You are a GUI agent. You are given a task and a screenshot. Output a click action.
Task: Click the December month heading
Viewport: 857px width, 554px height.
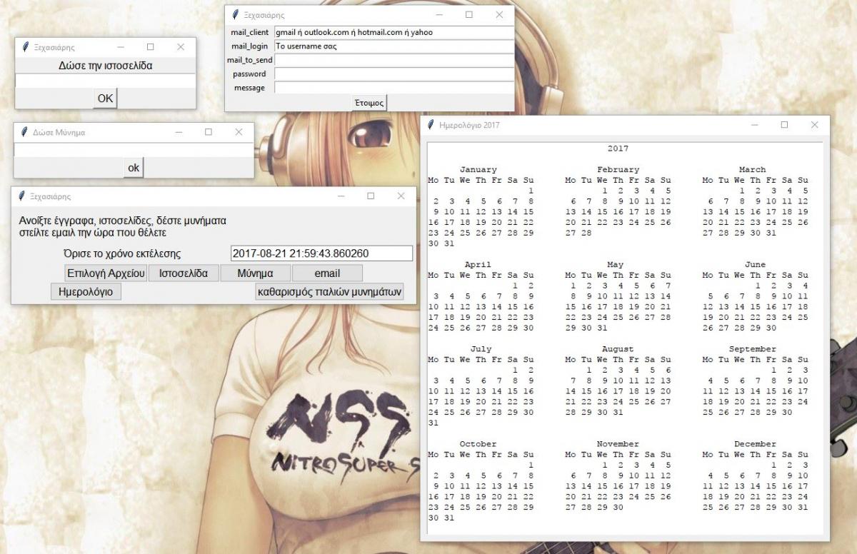(756, 444)
